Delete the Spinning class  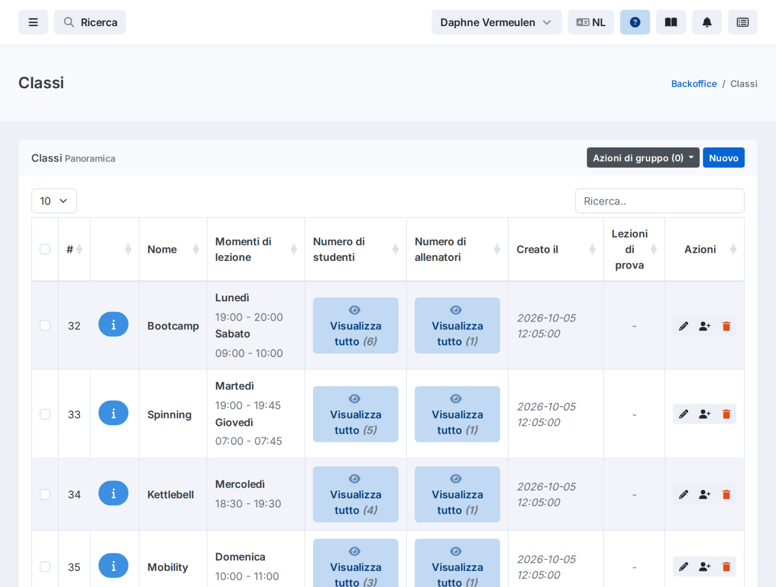(x=726, y=414)
